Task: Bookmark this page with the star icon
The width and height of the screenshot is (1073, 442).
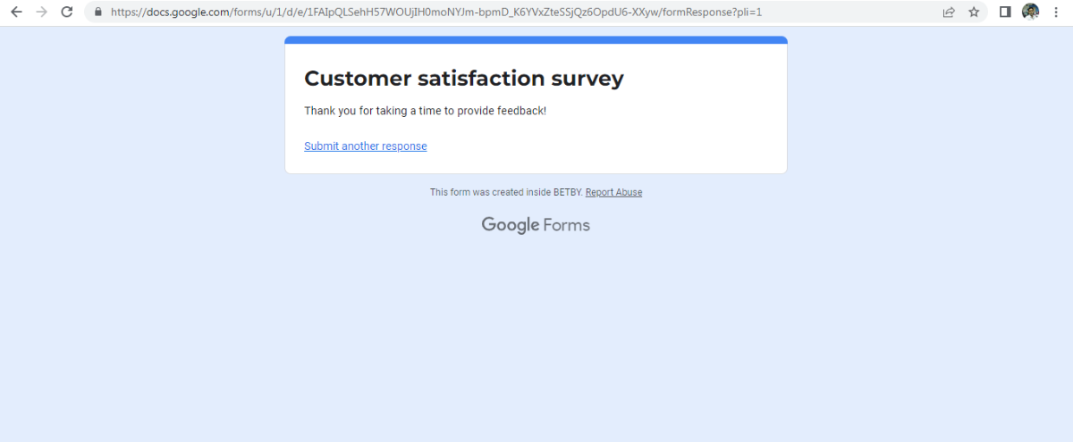Action: [974, 13]
